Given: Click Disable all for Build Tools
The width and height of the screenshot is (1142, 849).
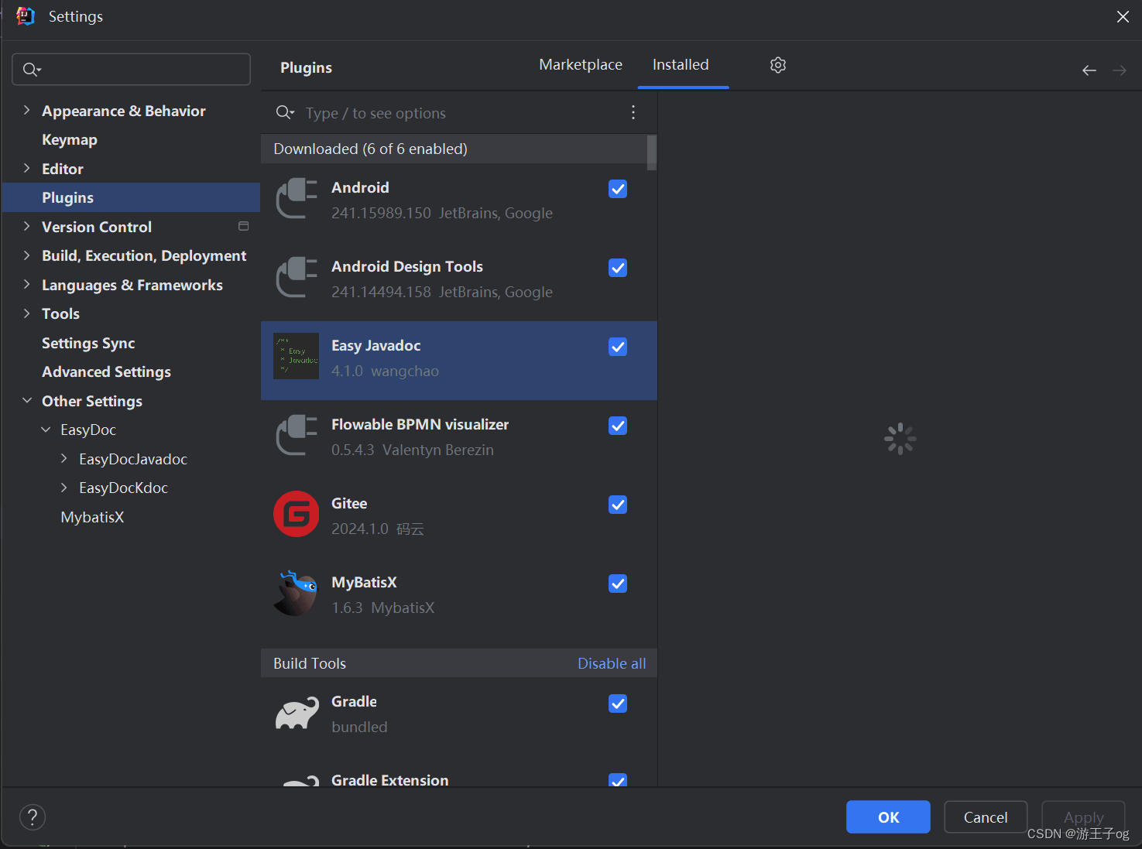Looking at the screenshot, I should tap(612, 663).
